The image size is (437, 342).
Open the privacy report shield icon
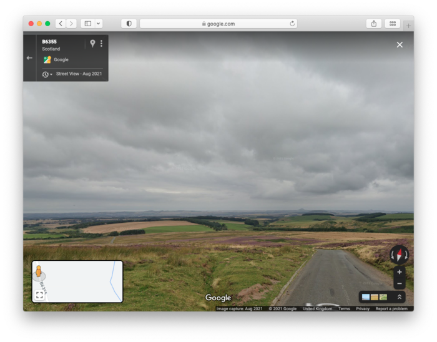coord(129,24)
